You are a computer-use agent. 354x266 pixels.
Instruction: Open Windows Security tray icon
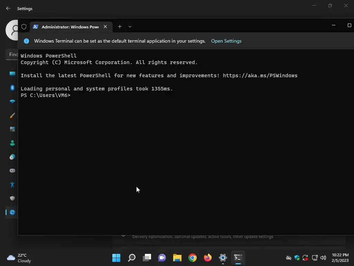coord(297,258)
